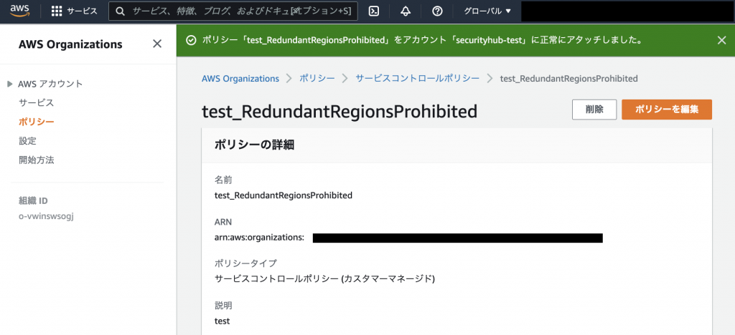Open the notifications bell

pyautogui.click(x=406, y=11)
